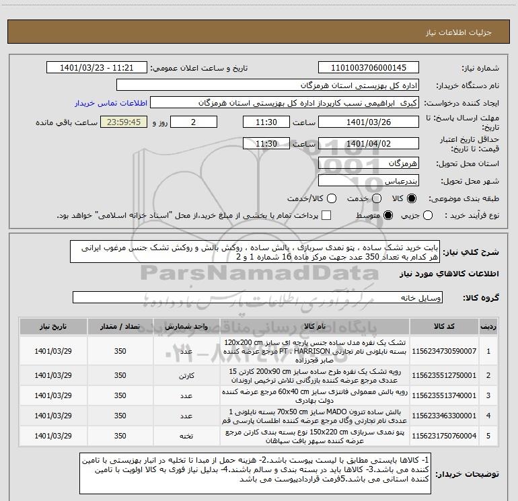The height and width of the screenshot is (501, 518).
Task: Click the buyer organization name field
Action: click(x=268, y=85)
